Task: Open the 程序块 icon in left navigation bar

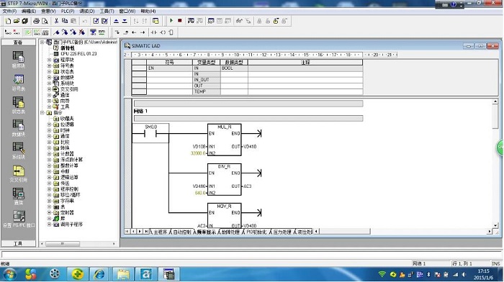Action: (x=18, y=60)
